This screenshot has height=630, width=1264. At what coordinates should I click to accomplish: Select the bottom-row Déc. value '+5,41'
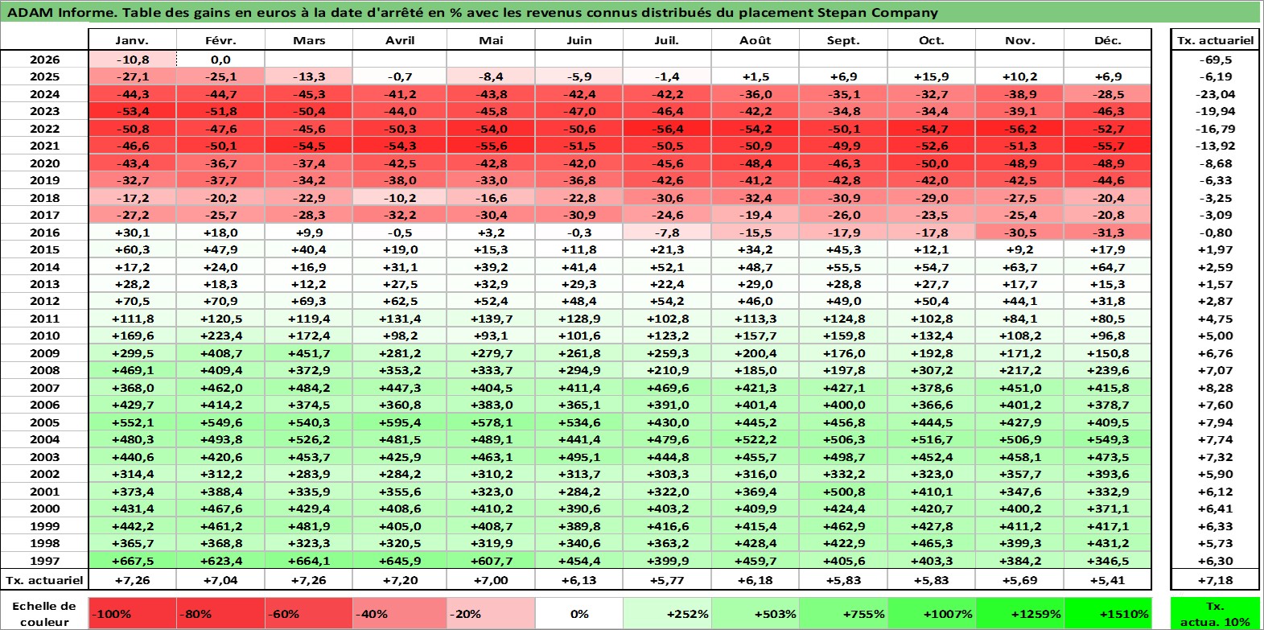tap(1108, 580)
